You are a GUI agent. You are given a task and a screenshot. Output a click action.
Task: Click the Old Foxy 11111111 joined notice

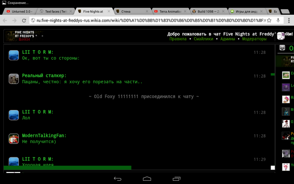point(144,97)
